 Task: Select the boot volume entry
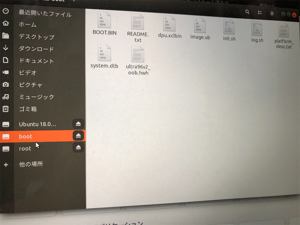[43, 136]
